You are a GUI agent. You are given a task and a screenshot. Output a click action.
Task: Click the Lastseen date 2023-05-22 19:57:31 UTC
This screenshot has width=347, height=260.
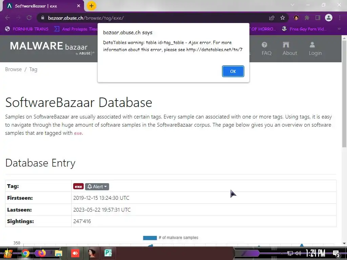click(102, 210)
